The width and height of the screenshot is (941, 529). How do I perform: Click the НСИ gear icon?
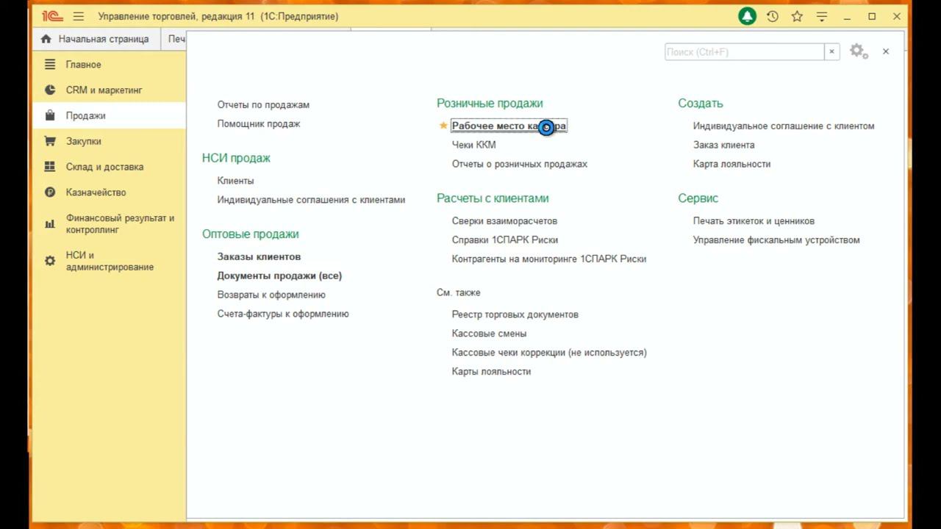(x=50, y=261)
